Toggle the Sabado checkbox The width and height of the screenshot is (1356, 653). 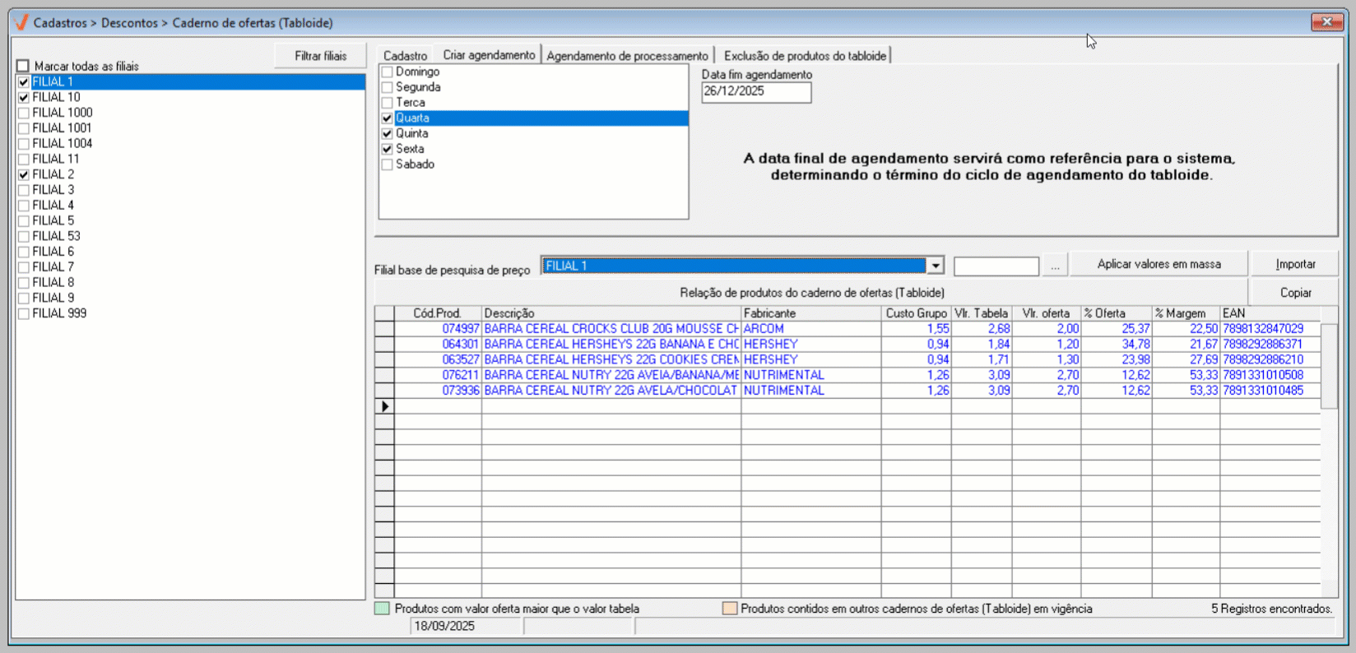(x=387, y=164)
